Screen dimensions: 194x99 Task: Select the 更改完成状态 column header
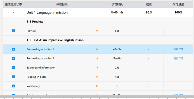coord(14,5)
